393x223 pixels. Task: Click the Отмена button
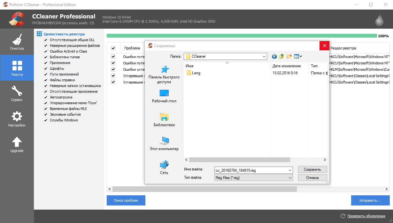pyautogui.click(x=312, y=178)
